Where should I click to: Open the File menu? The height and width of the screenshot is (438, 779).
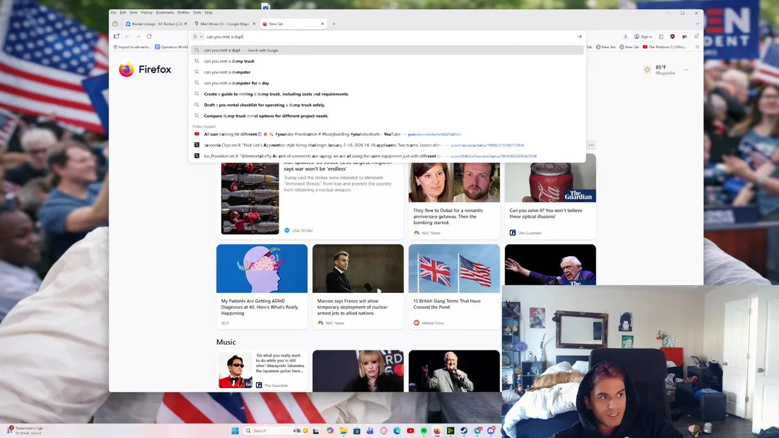point(113,12)
